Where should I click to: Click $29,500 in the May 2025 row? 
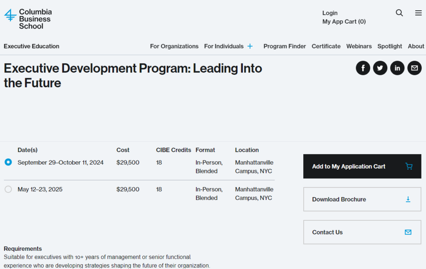tap(128, 190)
